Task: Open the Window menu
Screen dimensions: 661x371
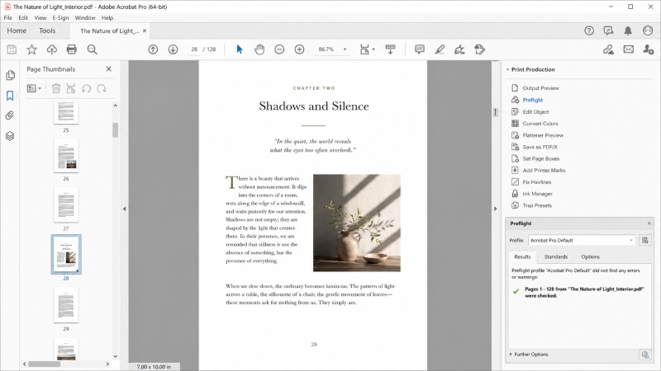Action: [x=85, y=17]
